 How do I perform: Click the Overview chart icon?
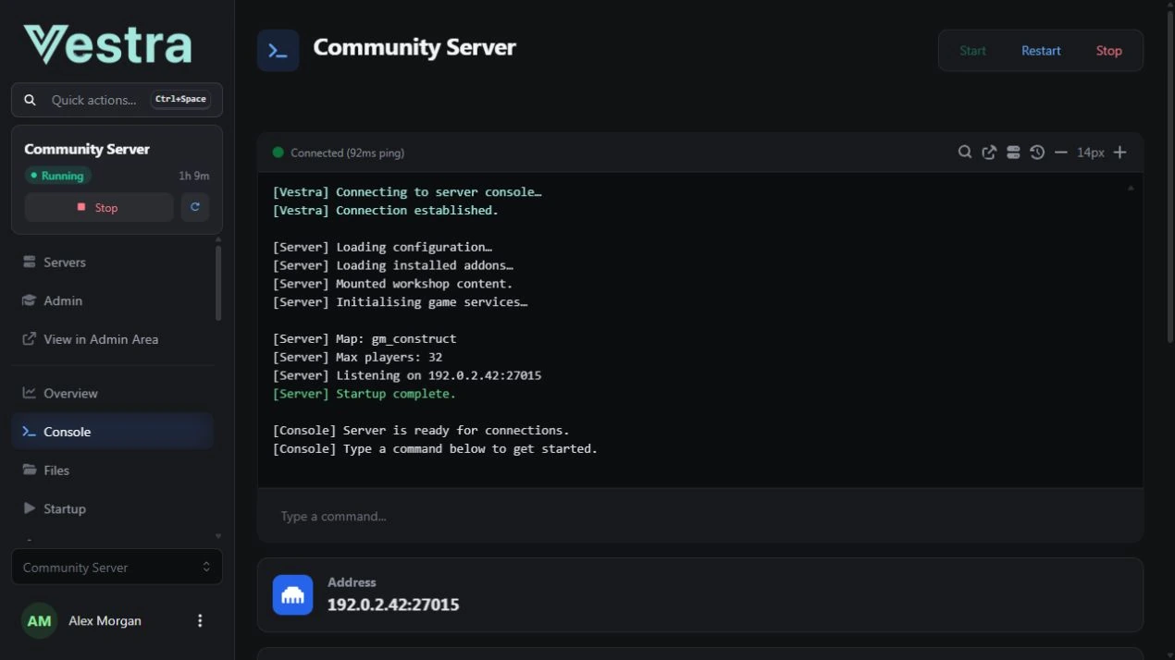29,393
